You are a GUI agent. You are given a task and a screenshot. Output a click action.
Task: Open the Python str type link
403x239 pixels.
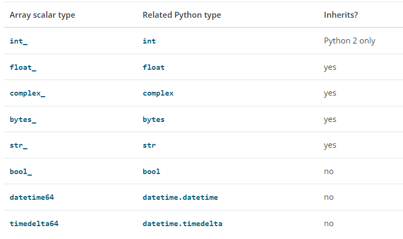149,145
